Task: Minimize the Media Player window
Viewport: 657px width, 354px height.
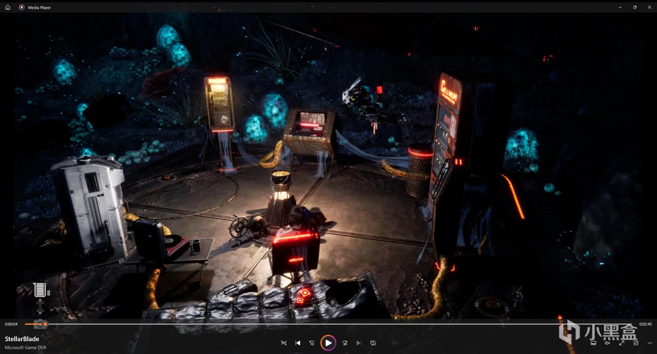Action: point(620,7)
